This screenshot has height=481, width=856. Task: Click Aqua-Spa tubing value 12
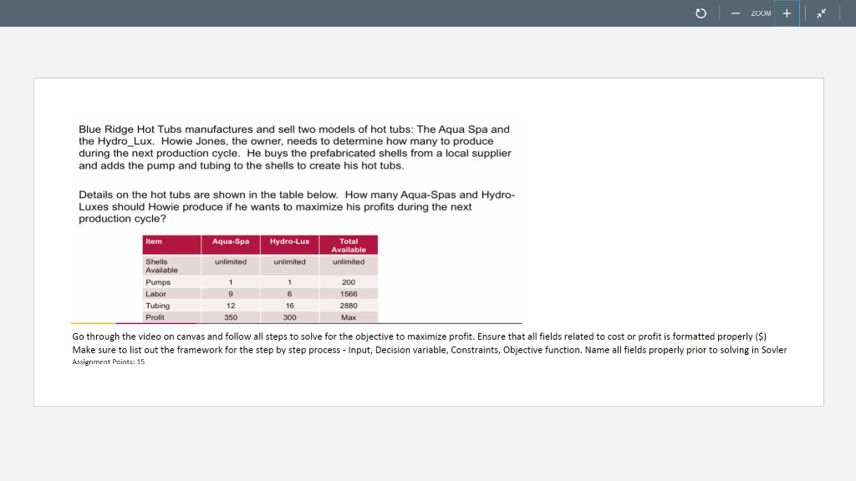coord(231,306)
